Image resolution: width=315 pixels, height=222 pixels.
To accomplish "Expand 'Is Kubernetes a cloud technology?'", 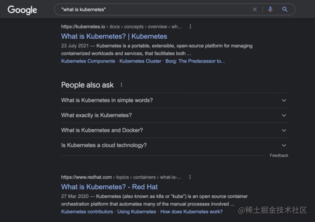I will coord(175,145).
